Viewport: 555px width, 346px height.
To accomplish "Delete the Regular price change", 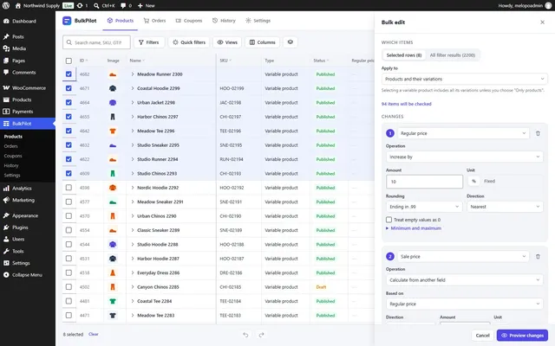I will click(538, 133).
